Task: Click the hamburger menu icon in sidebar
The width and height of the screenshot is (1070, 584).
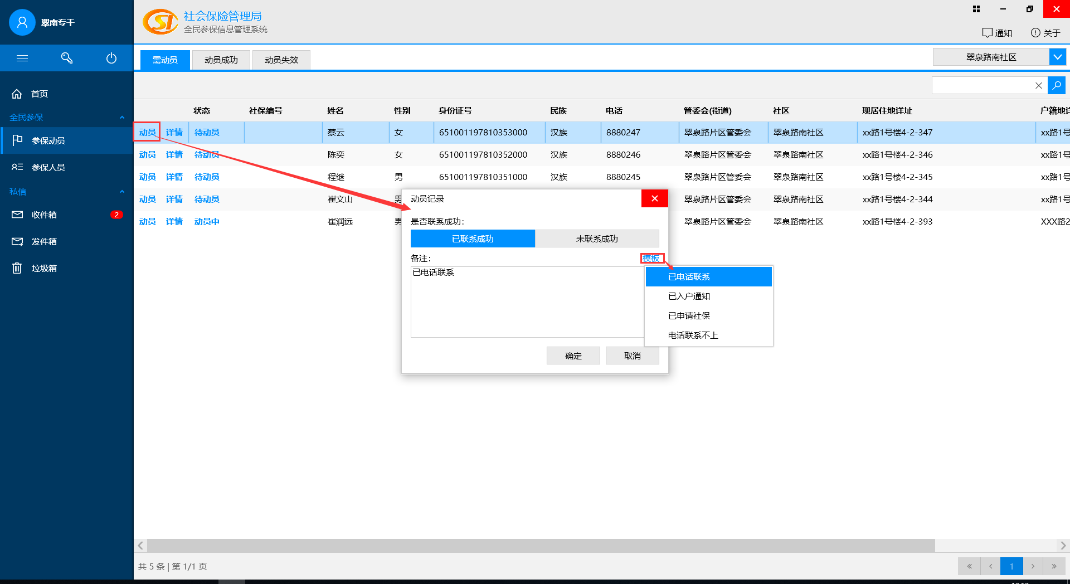Action: click(x=22, y=58)
